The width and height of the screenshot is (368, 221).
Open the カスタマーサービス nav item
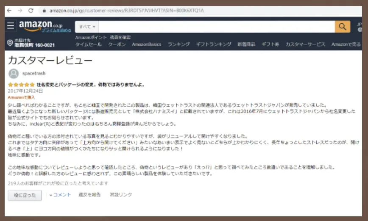(x=305, y=44)
